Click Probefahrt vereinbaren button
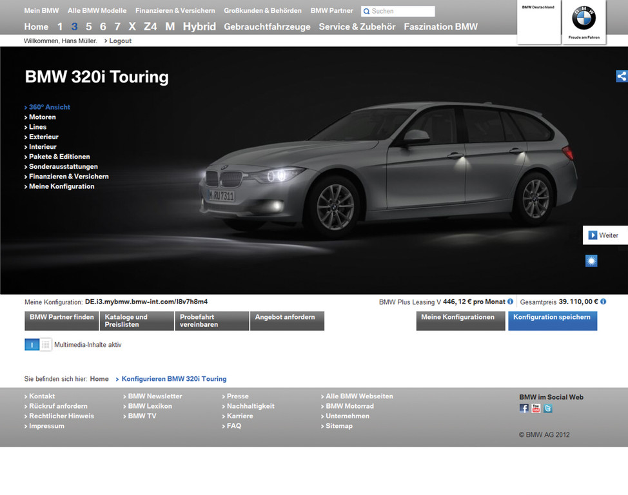The image size is (628, 495). [212, 321]
